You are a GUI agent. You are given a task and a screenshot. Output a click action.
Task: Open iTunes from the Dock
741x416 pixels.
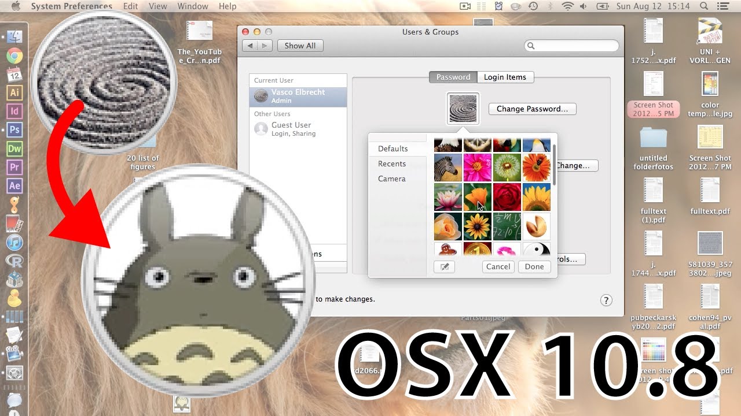click(14, 242)
